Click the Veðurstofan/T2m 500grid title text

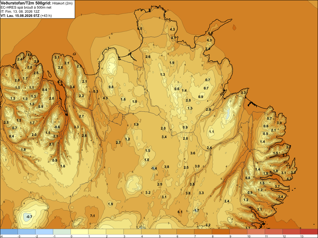pyautogui.click(x=26, y=3)
